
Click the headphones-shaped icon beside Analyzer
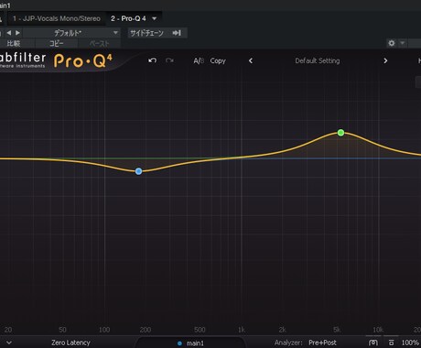coord(373,343)
